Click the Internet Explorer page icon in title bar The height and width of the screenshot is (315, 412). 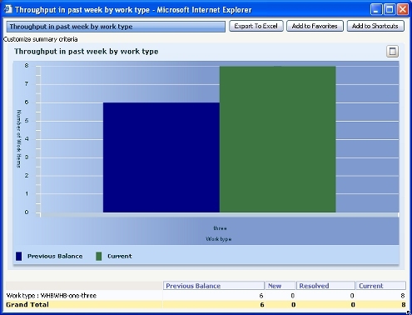point(8,9)
